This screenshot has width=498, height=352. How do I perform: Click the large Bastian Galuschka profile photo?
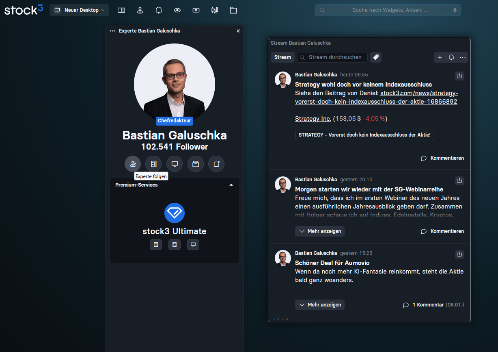pyautogui.click(x=175, y=84)
